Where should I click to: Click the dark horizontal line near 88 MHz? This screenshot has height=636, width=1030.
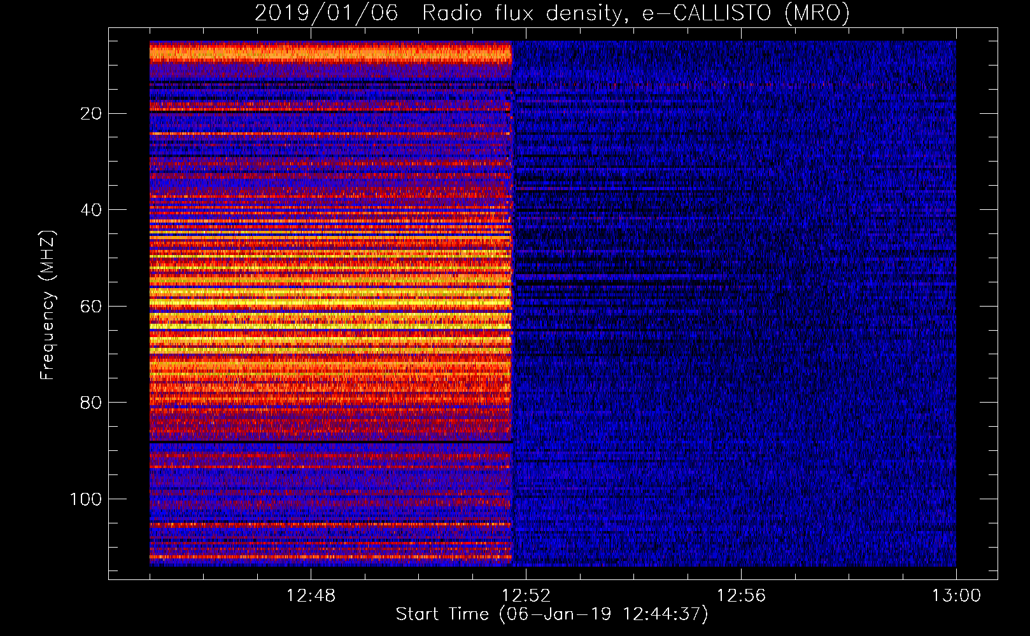tap(330, 441)
